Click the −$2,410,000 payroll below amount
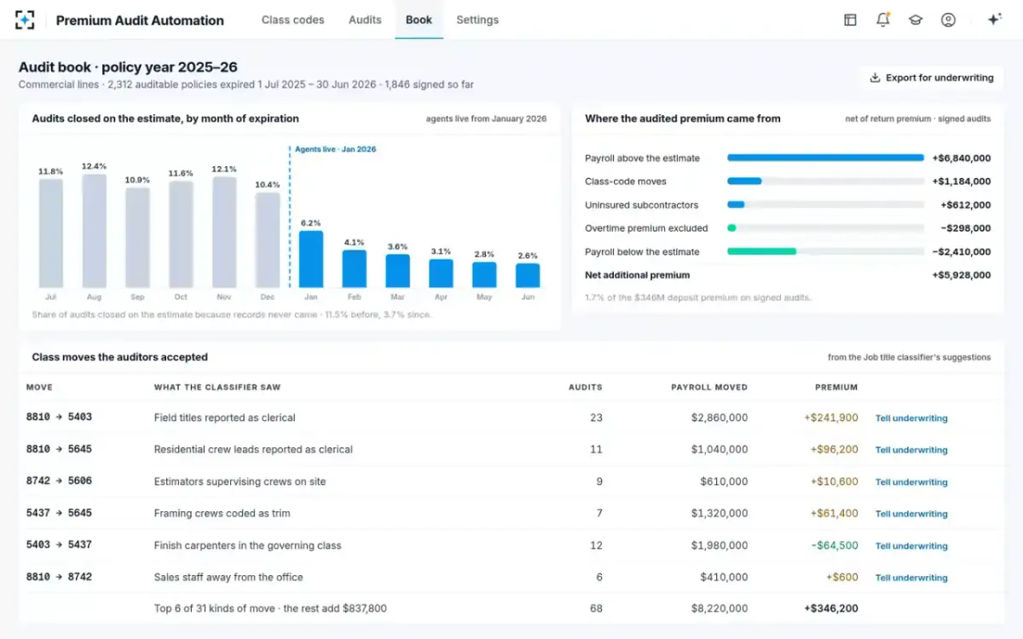This screenshot has height=639, width=1023. tap(962, 252)
